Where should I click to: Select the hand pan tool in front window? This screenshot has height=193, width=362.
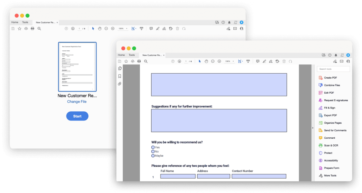tap(206, 61)
